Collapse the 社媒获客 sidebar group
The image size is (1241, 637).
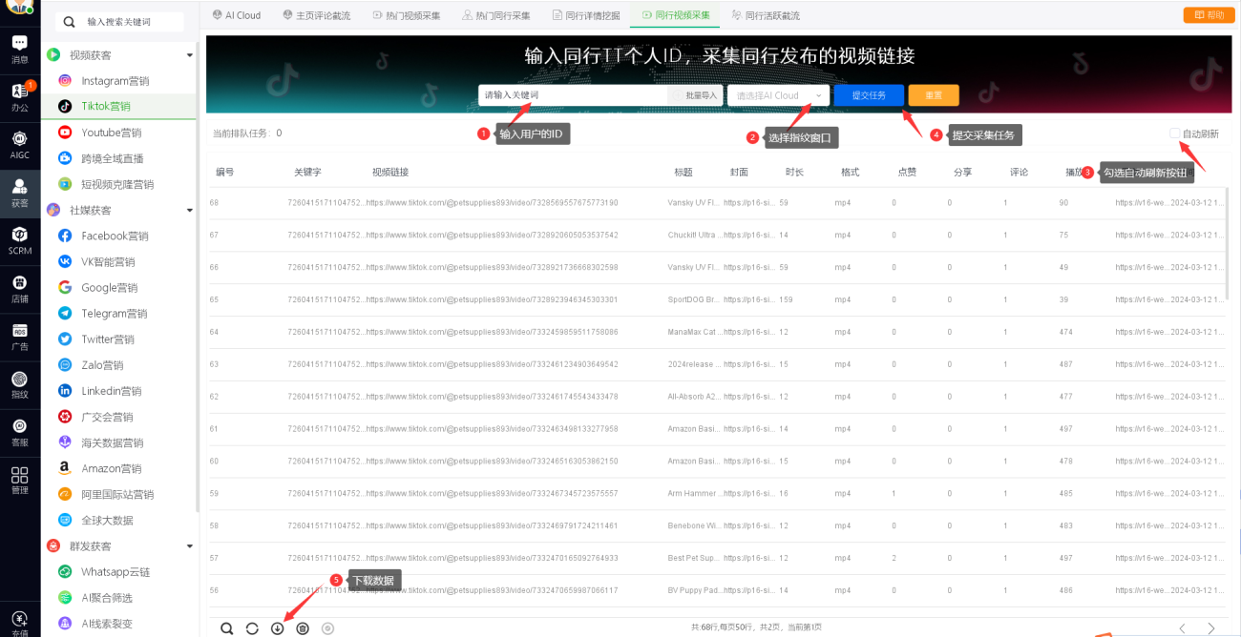[x=189, y=210]
